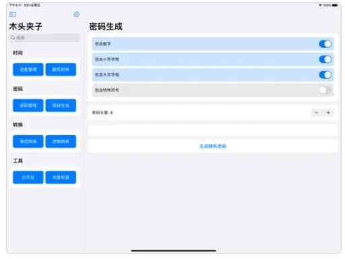
Task: Open 翻页时钟 in the 时间 section
Action: [61, 69]
